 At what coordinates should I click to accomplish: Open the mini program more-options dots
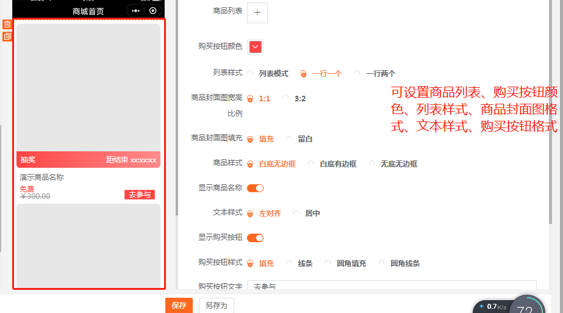(x=135, y=11)
